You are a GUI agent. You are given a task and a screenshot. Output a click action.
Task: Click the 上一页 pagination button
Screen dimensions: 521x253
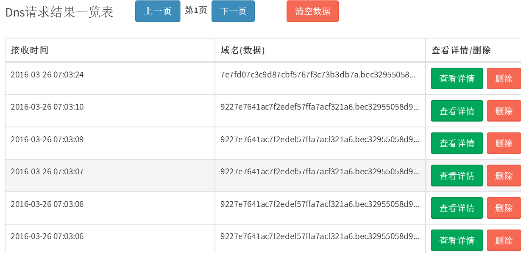click(157, 11)
